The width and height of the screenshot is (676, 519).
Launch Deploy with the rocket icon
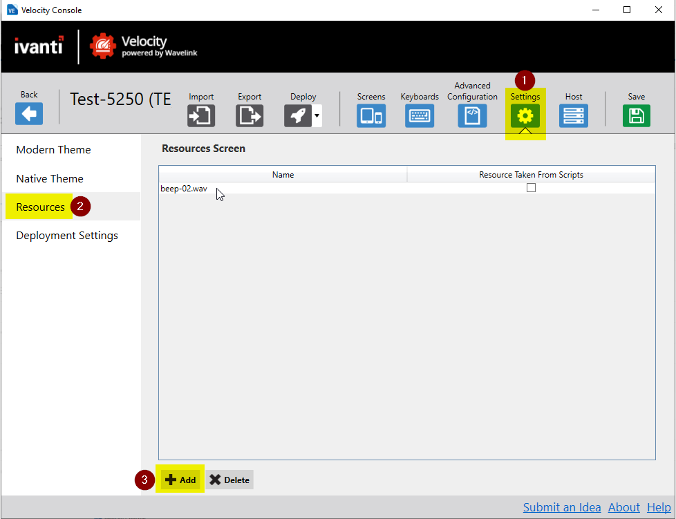coord(298,115)
